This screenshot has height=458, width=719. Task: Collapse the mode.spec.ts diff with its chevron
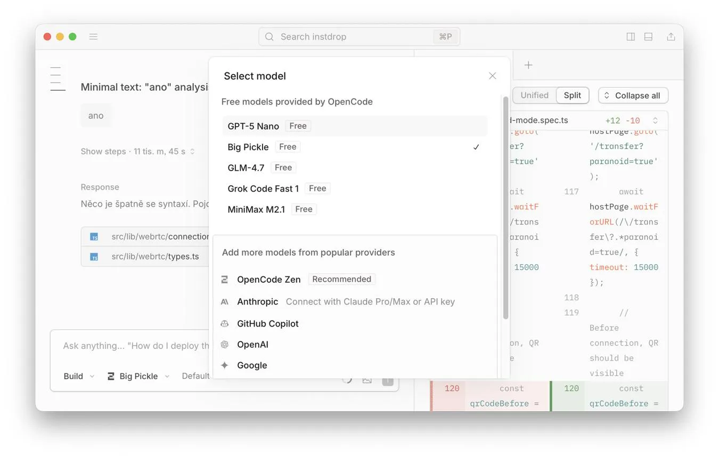656,120
